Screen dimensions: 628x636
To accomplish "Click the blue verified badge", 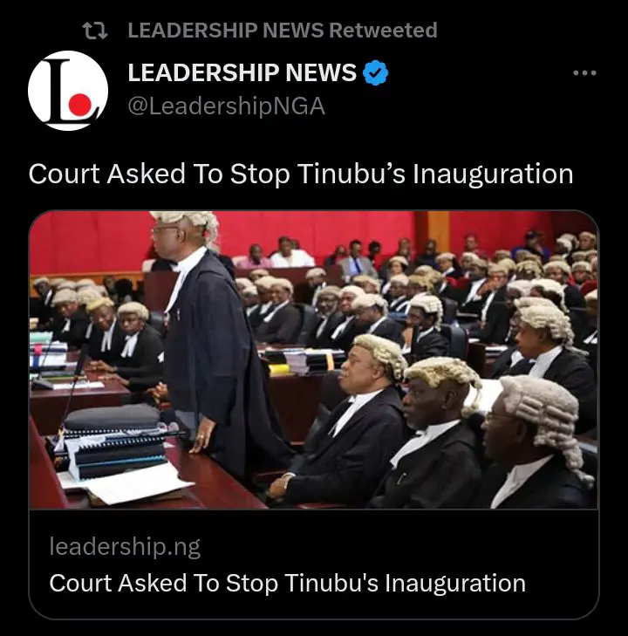I will coord(375,72).
